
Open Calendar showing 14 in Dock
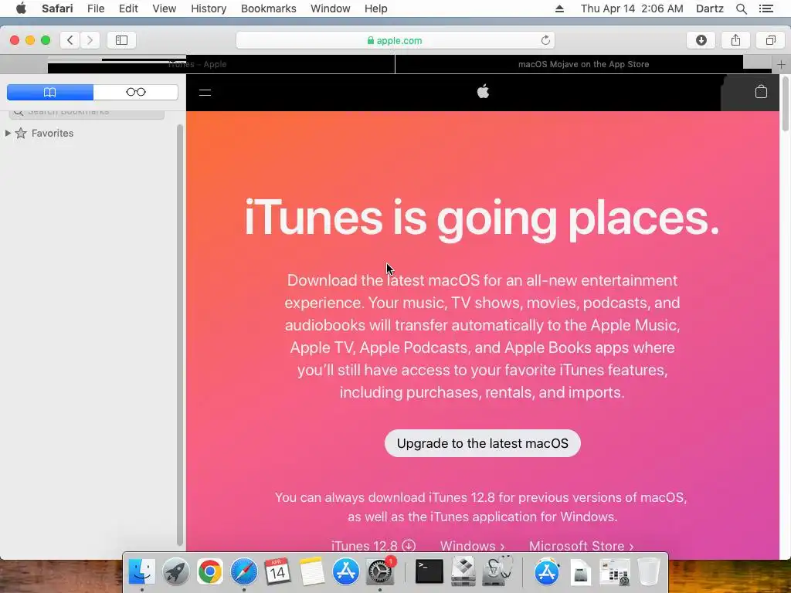(x=277, y=571)
